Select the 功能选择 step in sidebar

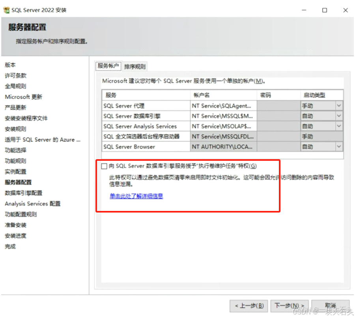tap(16, 150)
